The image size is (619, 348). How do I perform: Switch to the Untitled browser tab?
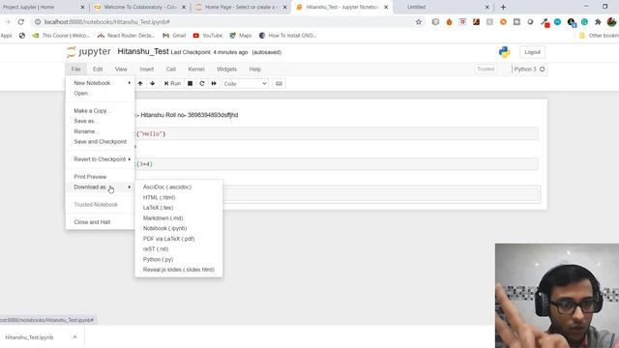pos(442,7)
